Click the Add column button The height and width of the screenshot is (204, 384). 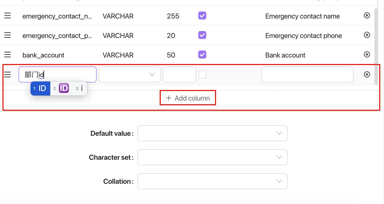[188, 98]
